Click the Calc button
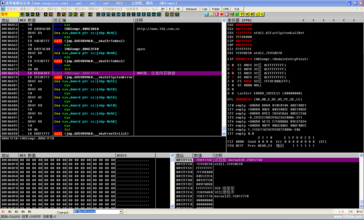Viewport: 364px width, 220px height. (x=205, y=9)
